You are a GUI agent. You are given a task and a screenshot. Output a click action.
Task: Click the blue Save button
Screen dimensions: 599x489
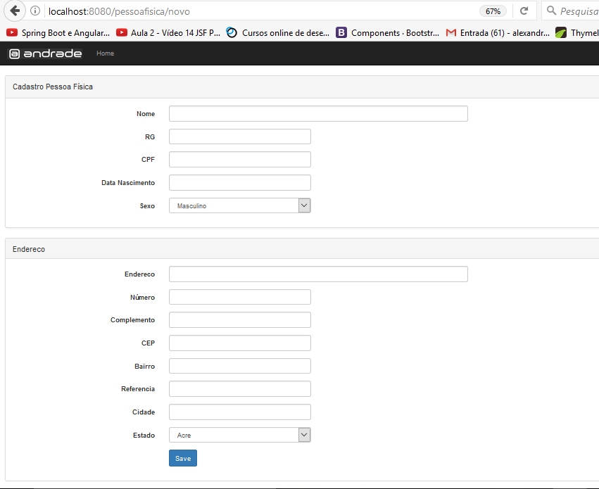[x=183, y=458]
